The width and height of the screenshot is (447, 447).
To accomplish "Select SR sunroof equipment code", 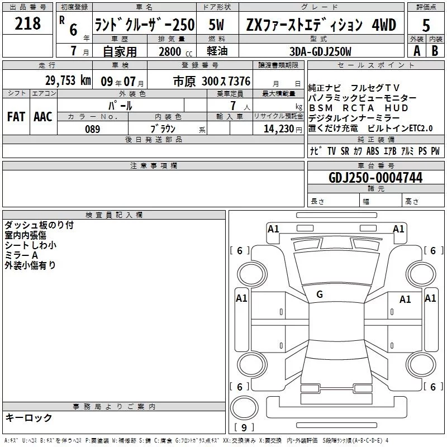I will pos(345,151).
